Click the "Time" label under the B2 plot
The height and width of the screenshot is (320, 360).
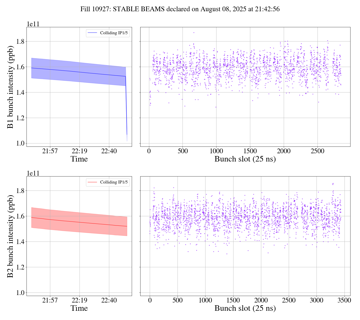(79, 308)
